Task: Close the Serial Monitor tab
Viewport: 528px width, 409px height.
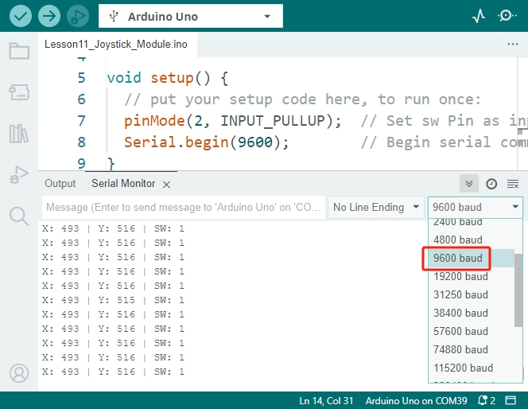Action: (x=166, y=185)
